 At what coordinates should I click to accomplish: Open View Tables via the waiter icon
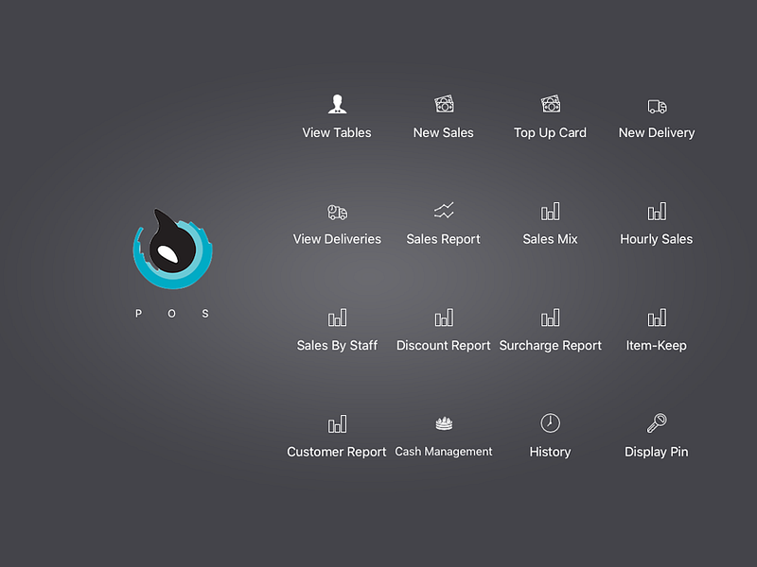(337, 104)
